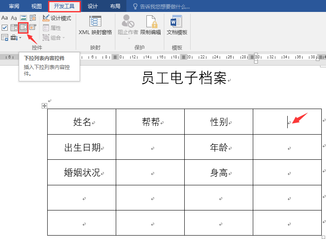Viewport: 326px width, 239px height.
Task: Open the legacy tools briefcase icon
Action: pyautogui.click(x=14, y=37)
